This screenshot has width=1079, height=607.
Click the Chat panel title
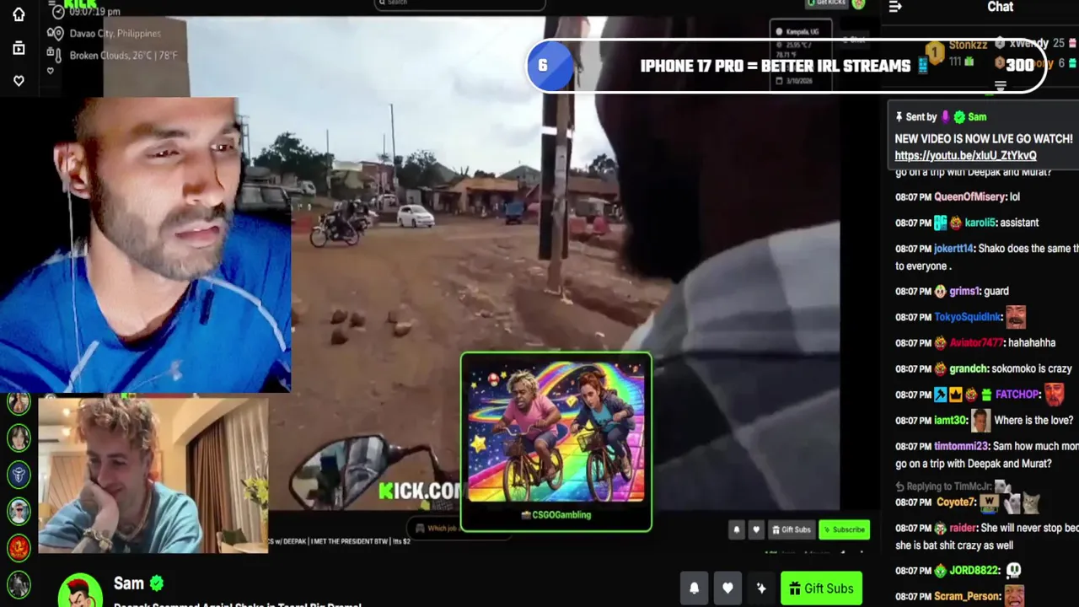(1000, 7)
